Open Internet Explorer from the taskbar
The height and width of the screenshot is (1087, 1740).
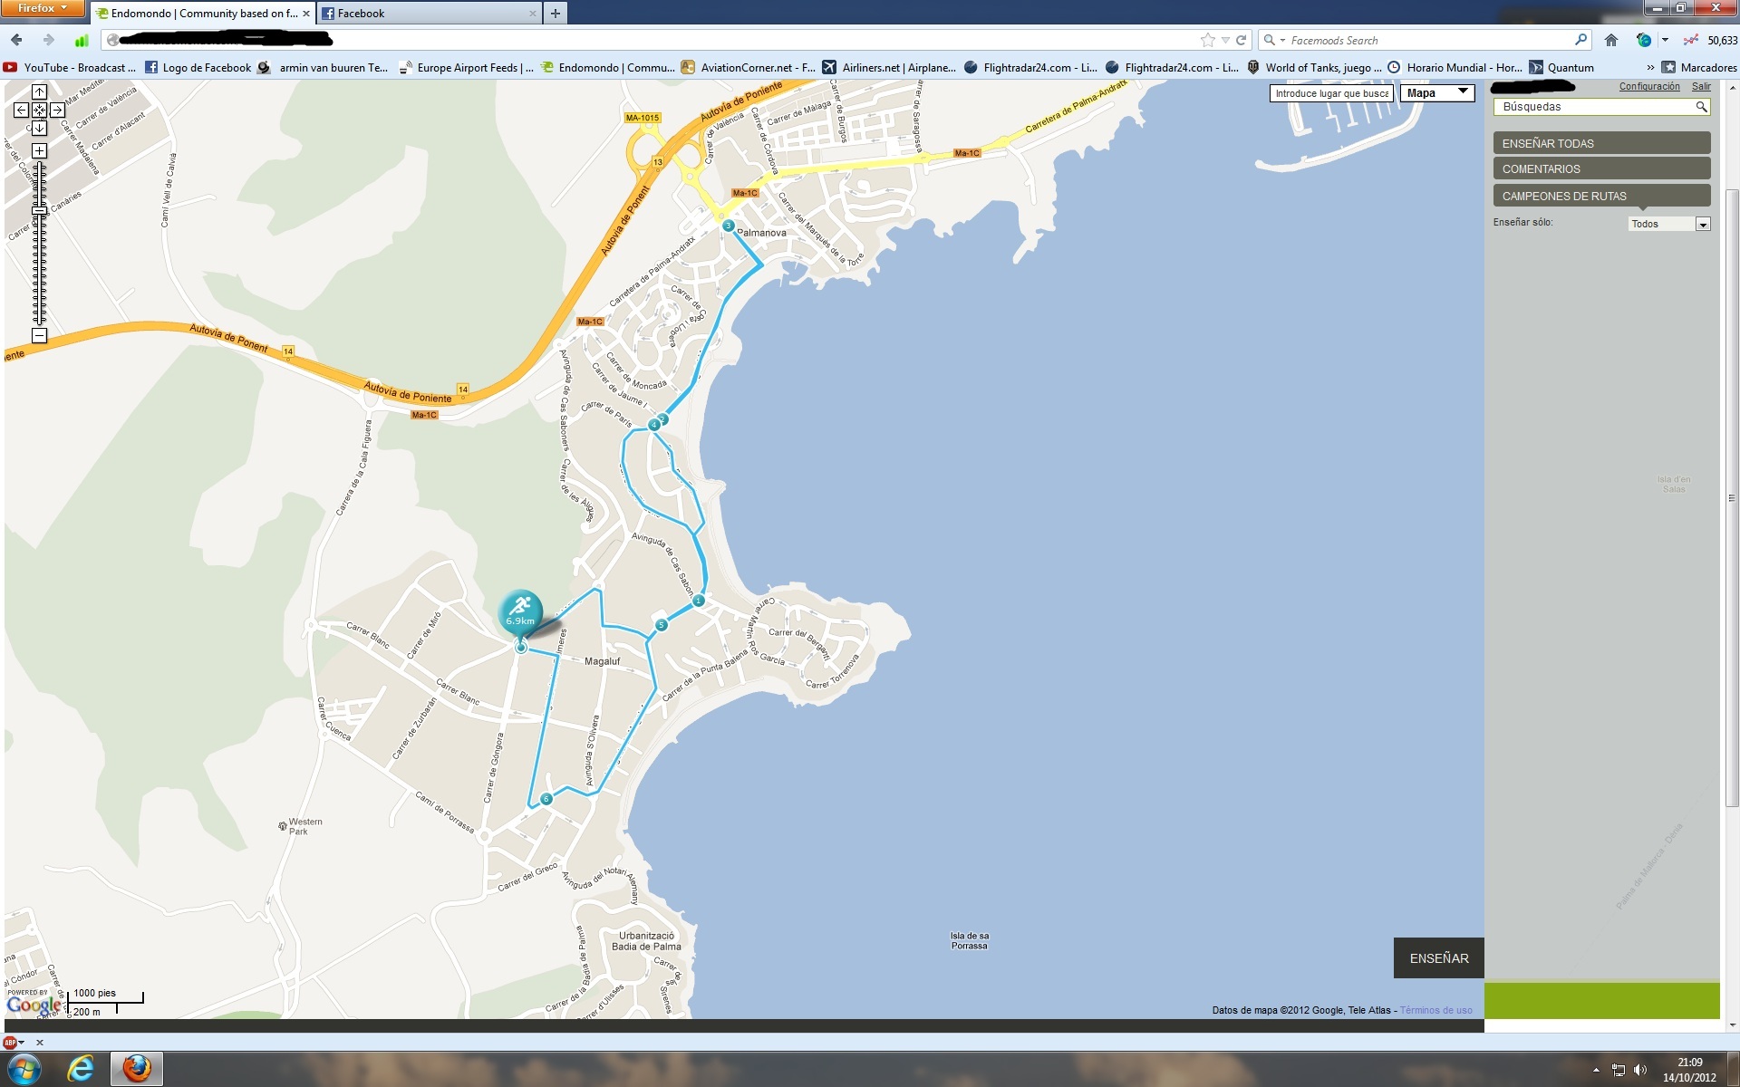coord(81,1069)
